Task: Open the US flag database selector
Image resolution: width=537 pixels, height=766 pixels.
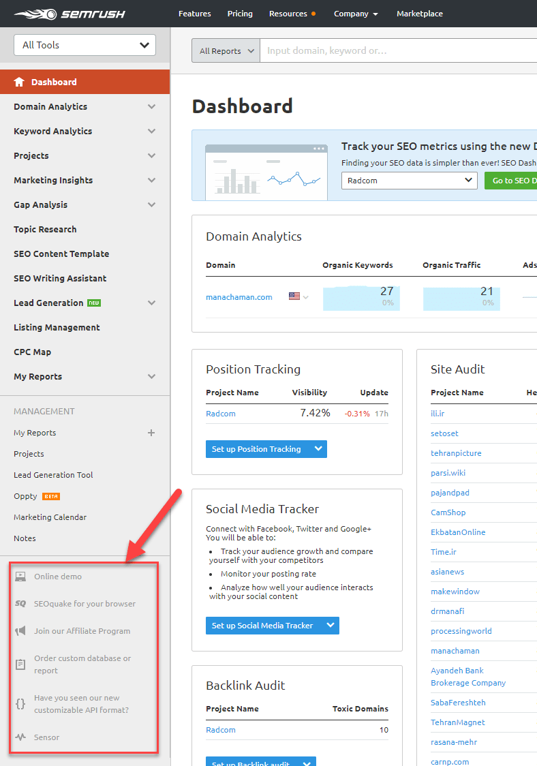Action: [298, 296]
